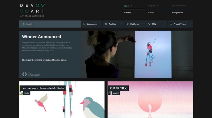
Task: Click the triangle icon beside APIs
Action: pos(149,24)
